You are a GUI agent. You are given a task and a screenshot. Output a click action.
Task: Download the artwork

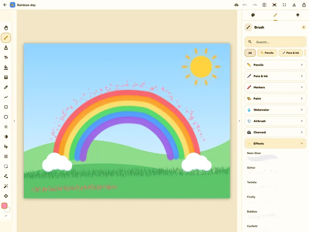tap(294, 5)
